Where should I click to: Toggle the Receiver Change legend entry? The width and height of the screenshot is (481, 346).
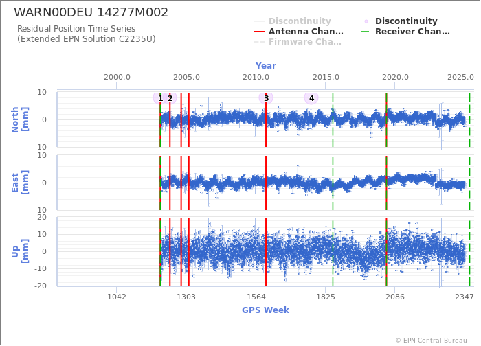(405, 32)
